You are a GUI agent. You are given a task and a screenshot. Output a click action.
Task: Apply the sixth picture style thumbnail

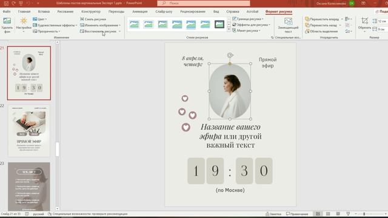pyautogui.click(x=206, y=24)
